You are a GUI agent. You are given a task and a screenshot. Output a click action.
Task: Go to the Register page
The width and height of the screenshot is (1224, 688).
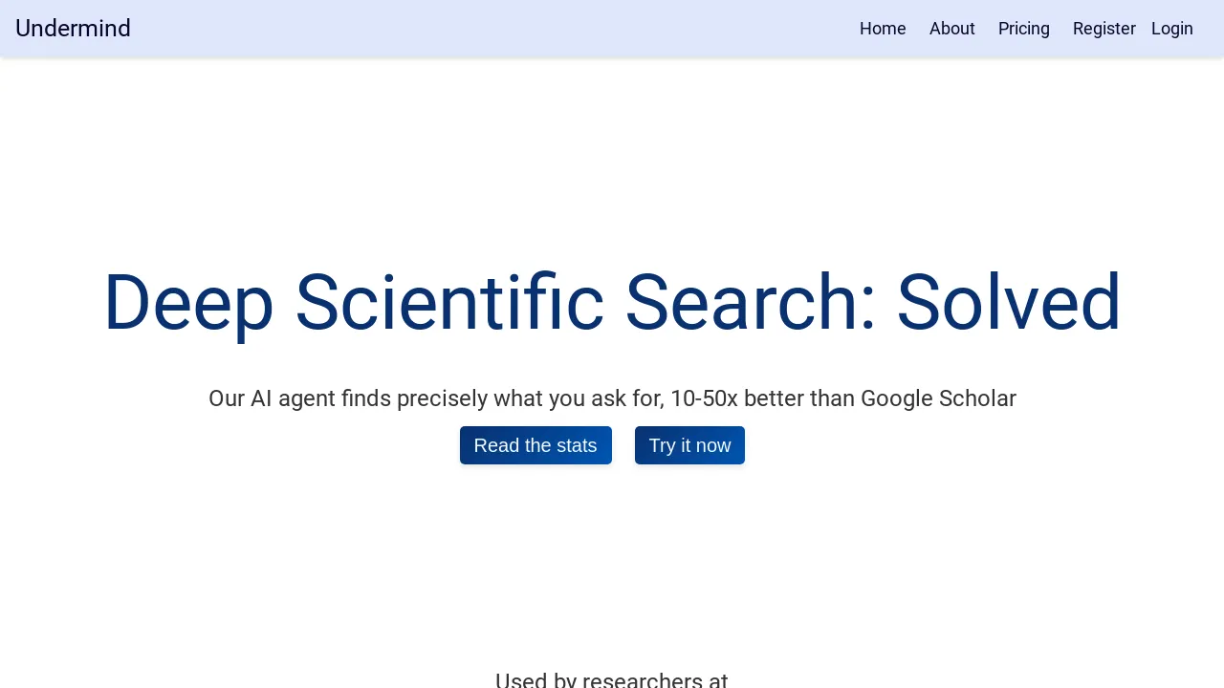click(1104, 29)
